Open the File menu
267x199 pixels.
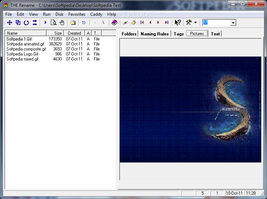tap(9, 14)
